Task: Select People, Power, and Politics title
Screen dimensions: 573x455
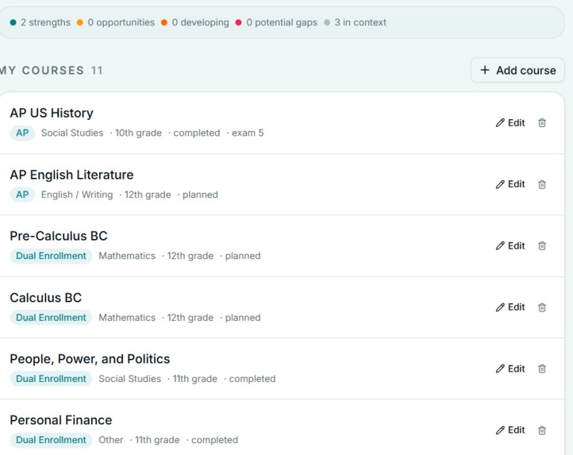Action: [x=90, y=359]
